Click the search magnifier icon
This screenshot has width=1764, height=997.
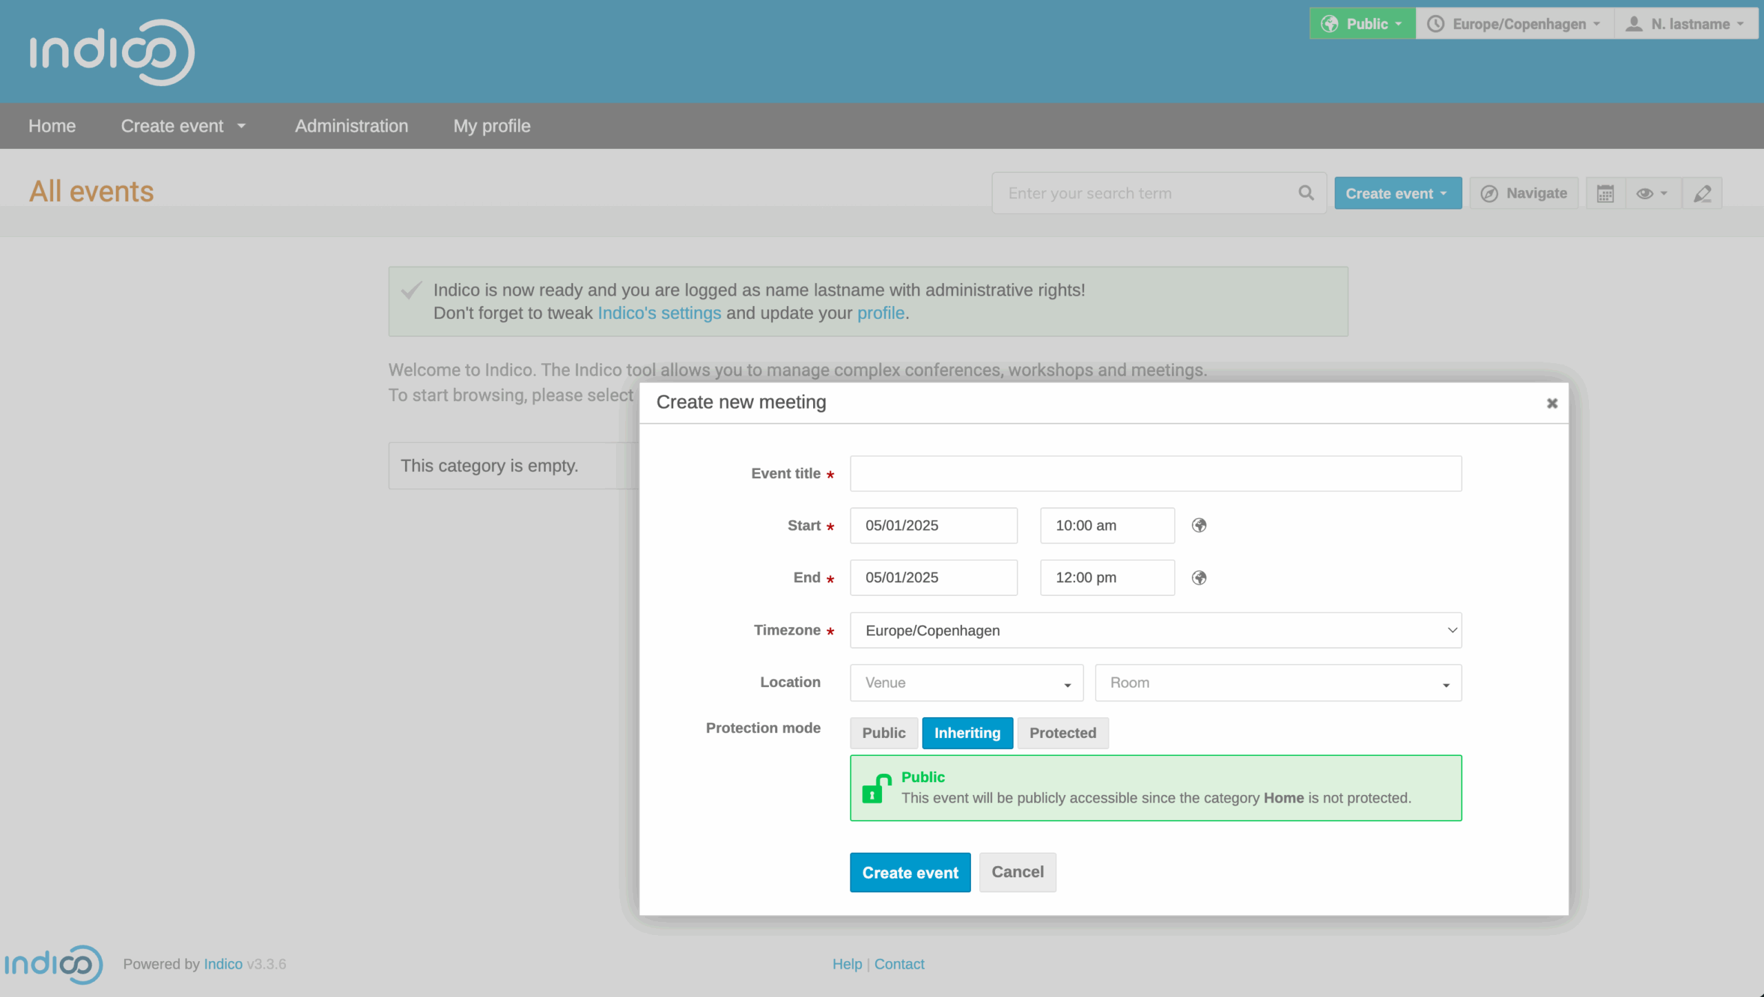tap(1306, 193)
